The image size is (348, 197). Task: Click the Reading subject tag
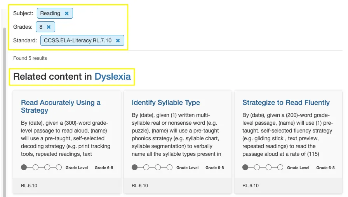[50, 13]
